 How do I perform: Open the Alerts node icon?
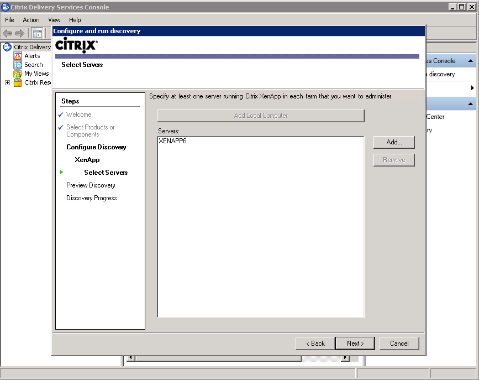coord(18,56)
